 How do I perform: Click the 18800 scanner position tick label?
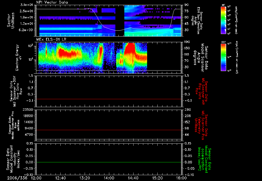pyautogui.click(x=28, y=116)
